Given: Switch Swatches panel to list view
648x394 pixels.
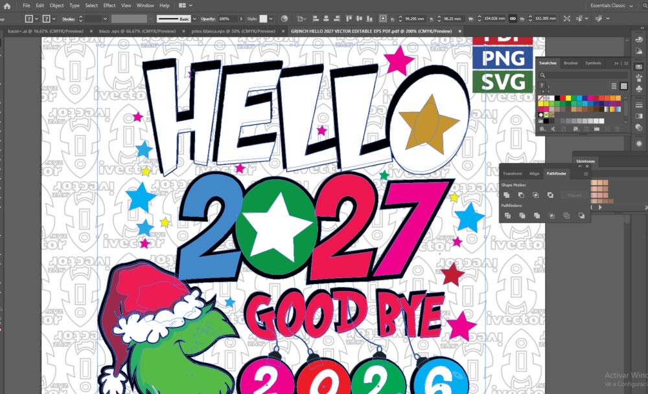Looking at the screenshot, I should 614,86.
